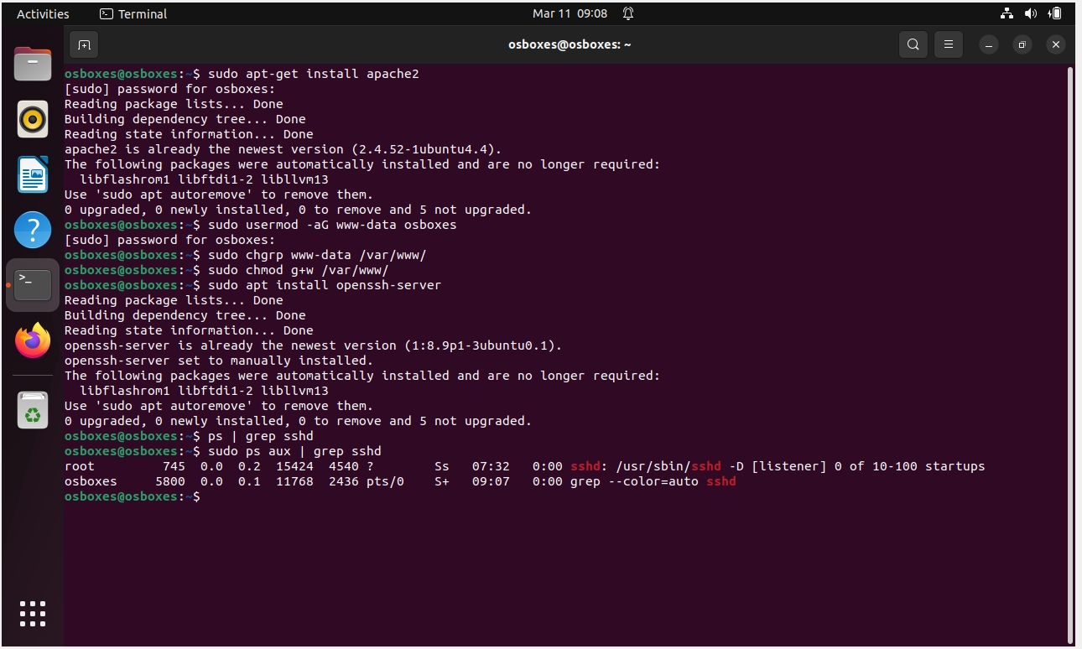Minimize the terminal window

(x=989, y=44)
